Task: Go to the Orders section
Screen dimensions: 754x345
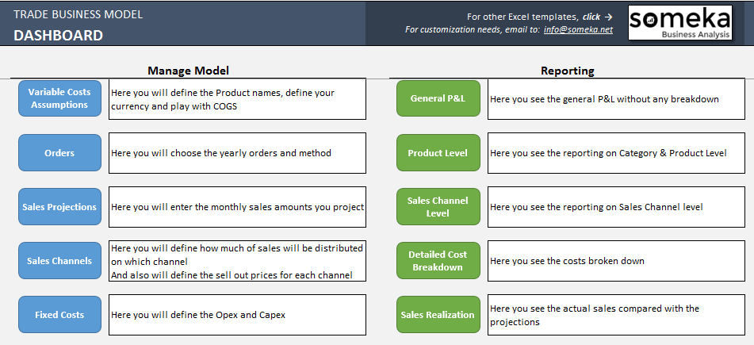Action: click(x=59, y=152)
